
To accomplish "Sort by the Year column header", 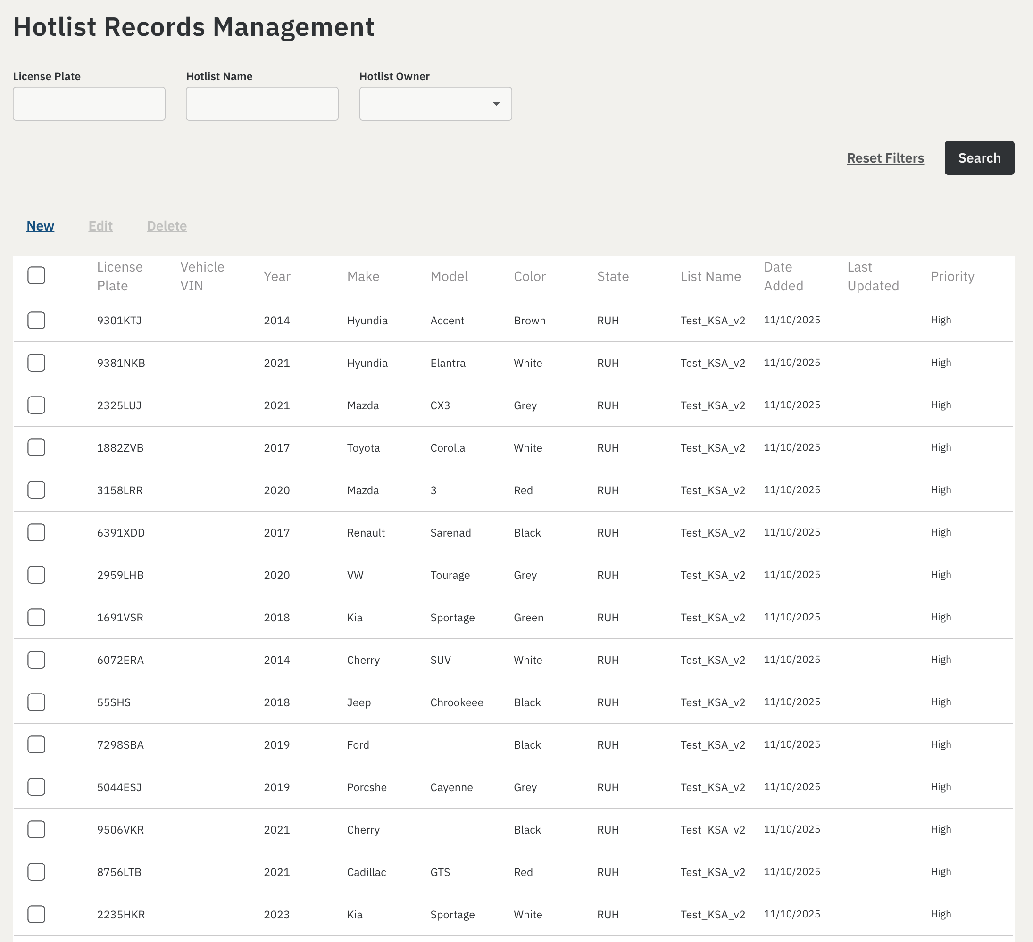I will click(277, 277).
